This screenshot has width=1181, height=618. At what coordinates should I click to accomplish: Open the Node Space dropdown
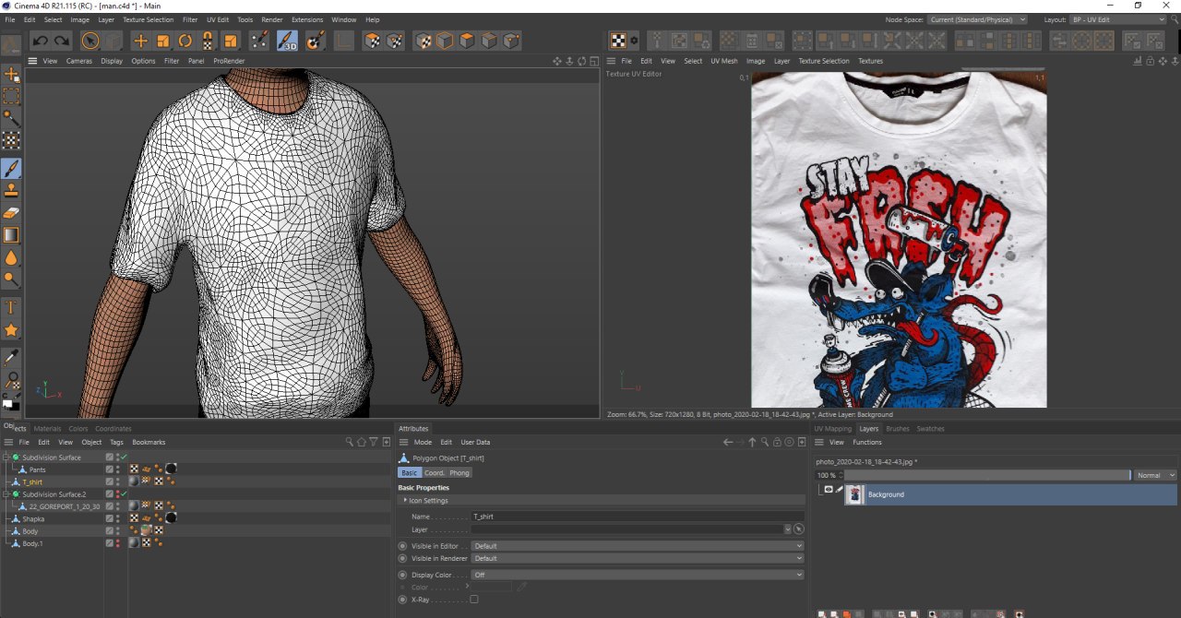point(977,19)
